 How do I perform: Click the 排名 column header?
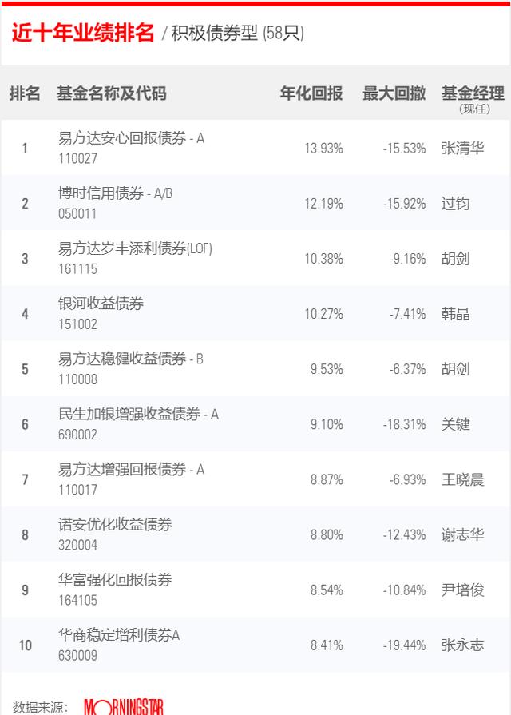pyautogui.click(x=25, y=93)
